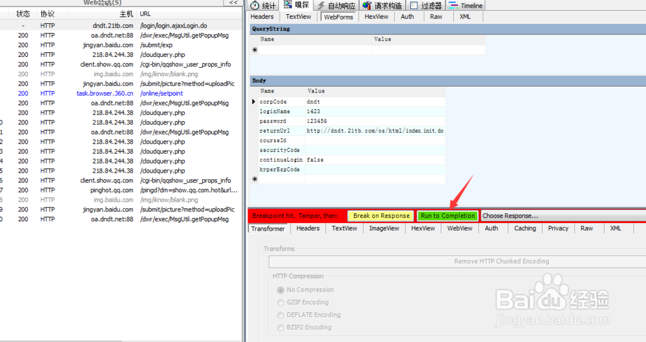The image size is (646, 342).
Task: Switch to the 自动响应 tab
Action: pyautogui.click(x=337, y=5)
